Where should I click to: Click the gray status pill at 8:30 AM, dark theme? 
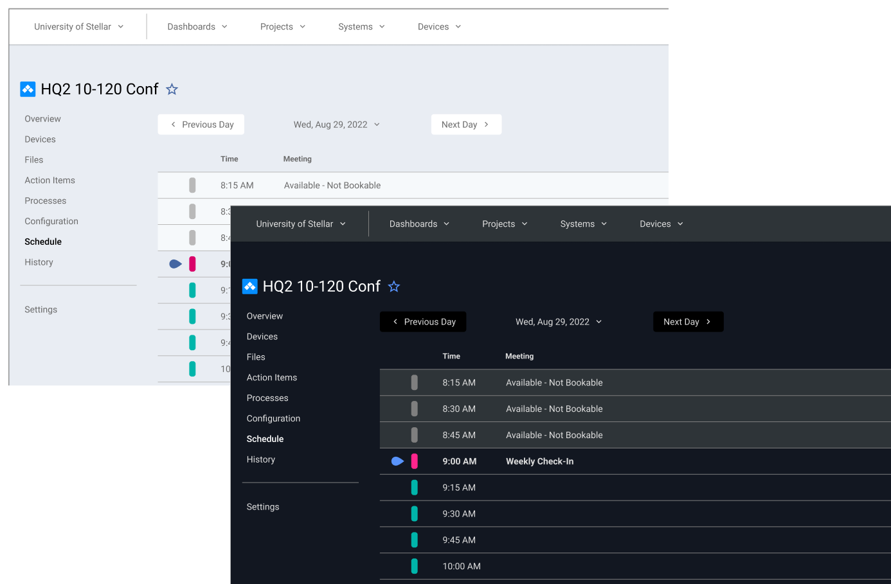tap(415, 409)
